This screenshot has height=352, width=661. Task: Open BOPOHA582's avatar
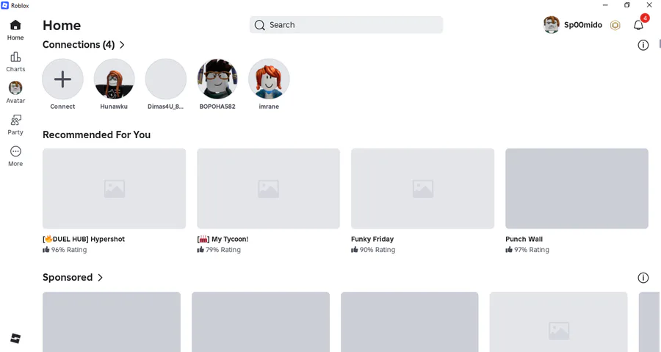click(x=217, y=79)
